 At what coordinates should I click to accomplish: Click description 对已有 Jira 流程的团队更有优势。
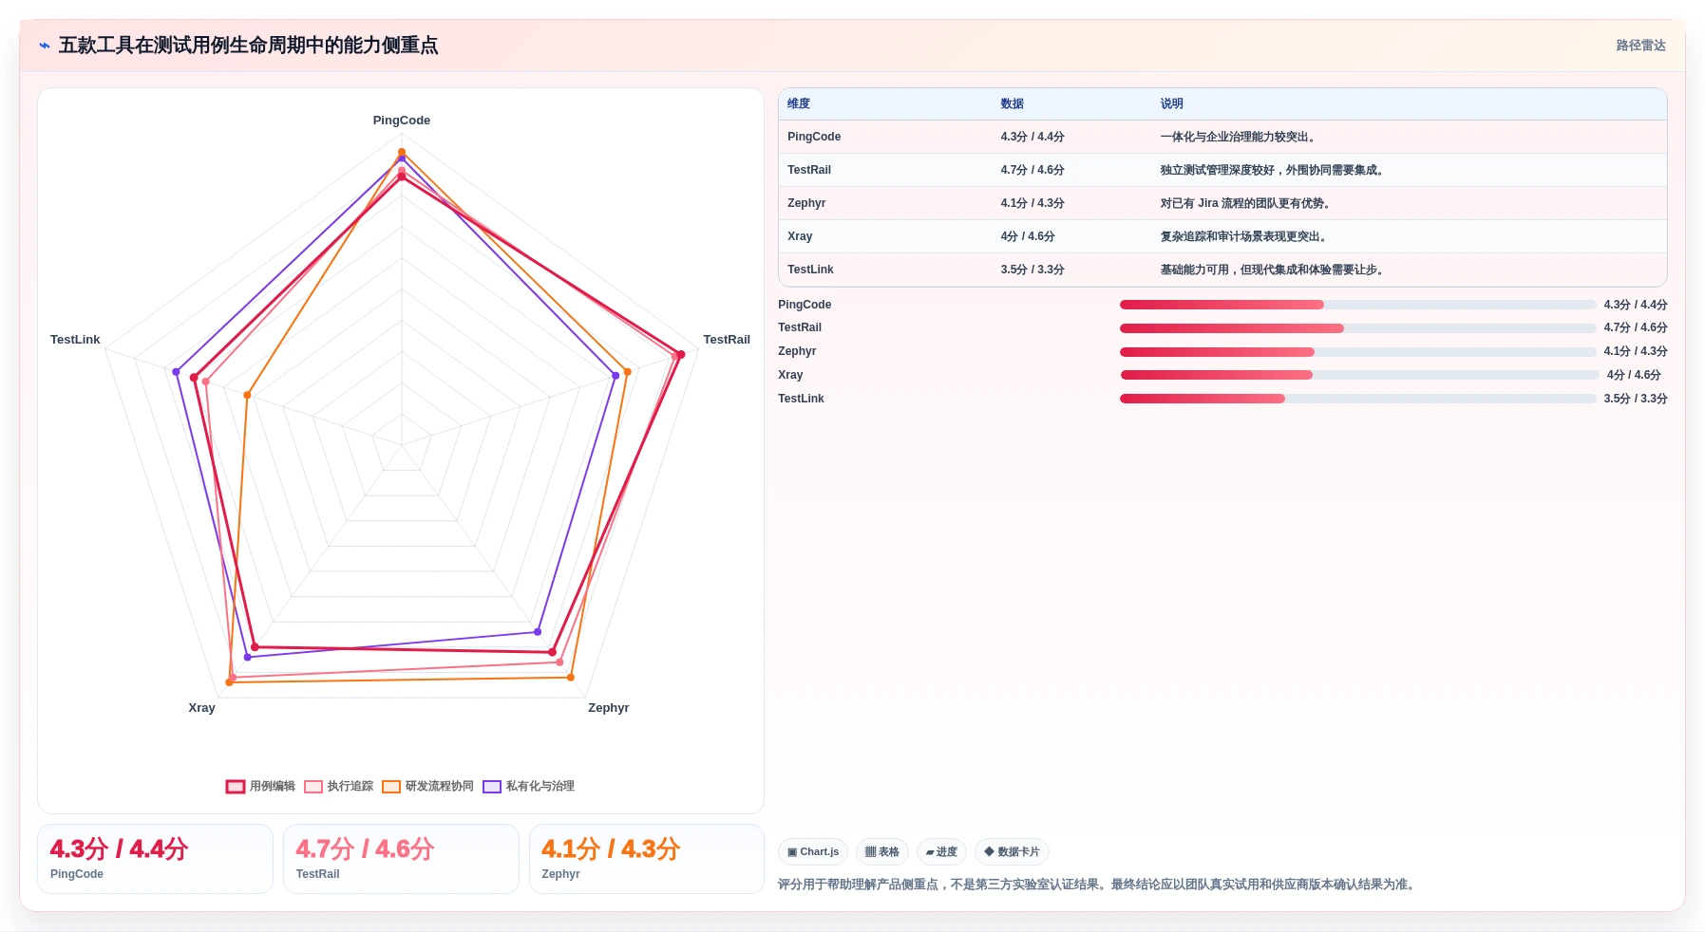(x=1247, y=203)
